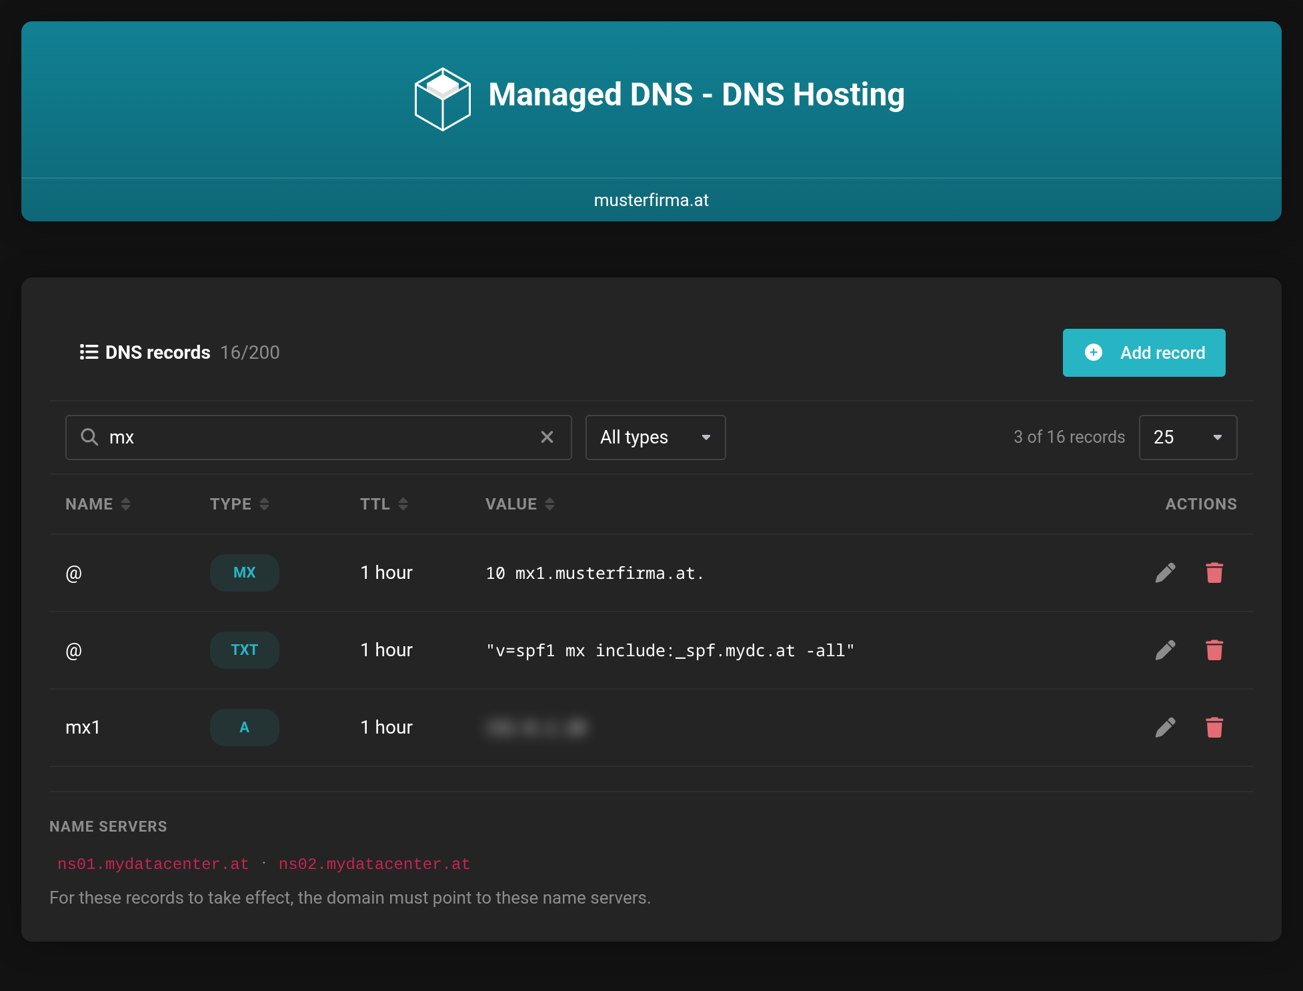Edit the TXT spf1 record
1303x991 pixels.
click(1165, 650)
